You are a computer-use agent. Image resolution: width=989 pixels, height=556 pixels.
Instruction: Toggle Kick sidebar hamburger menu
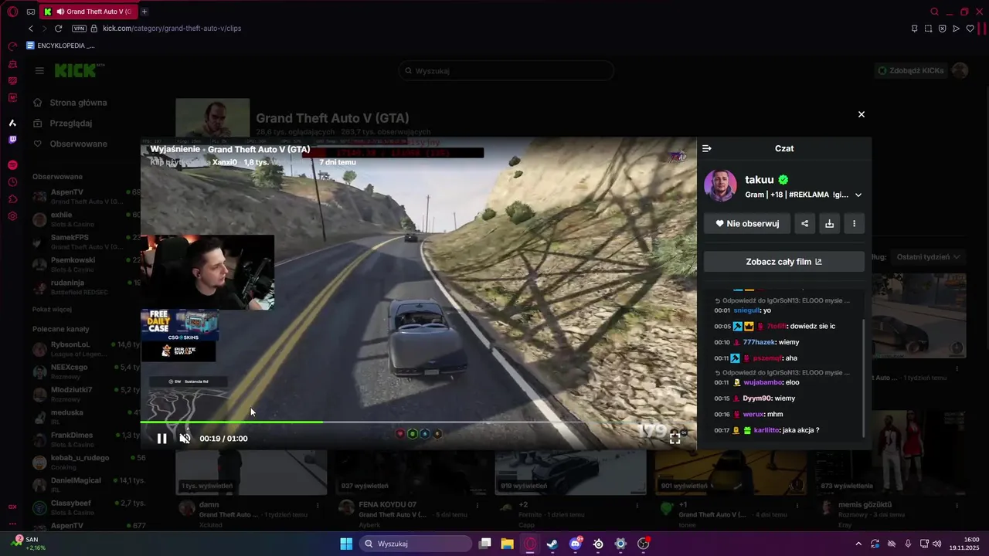tap(39, 71)
